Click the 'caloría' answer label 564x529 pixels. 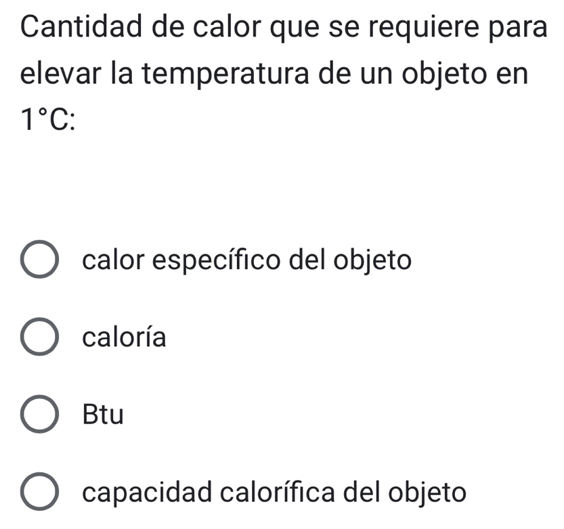[124, 337]
